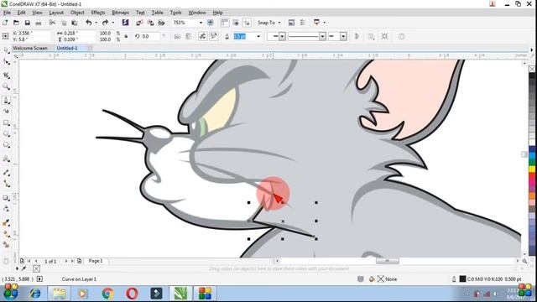Paste from clipboard
Image resolution: width=537 pixels, height=302 pixels.
[x=75, y=23]
